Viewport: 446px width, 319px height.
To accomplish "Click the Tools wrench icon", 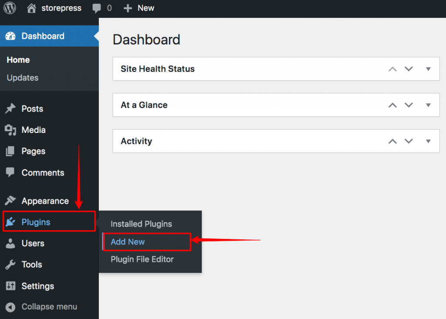I will (x=10, y=265).
